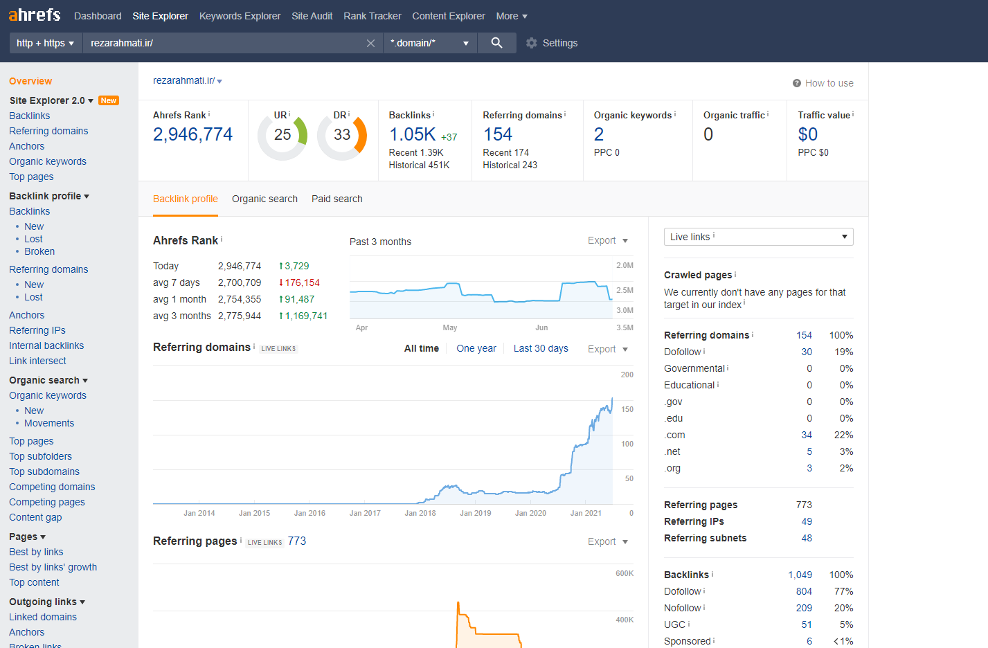Click the info icon beside Traffic value
Screen dimensions: 988x648
tap(853, 114)
